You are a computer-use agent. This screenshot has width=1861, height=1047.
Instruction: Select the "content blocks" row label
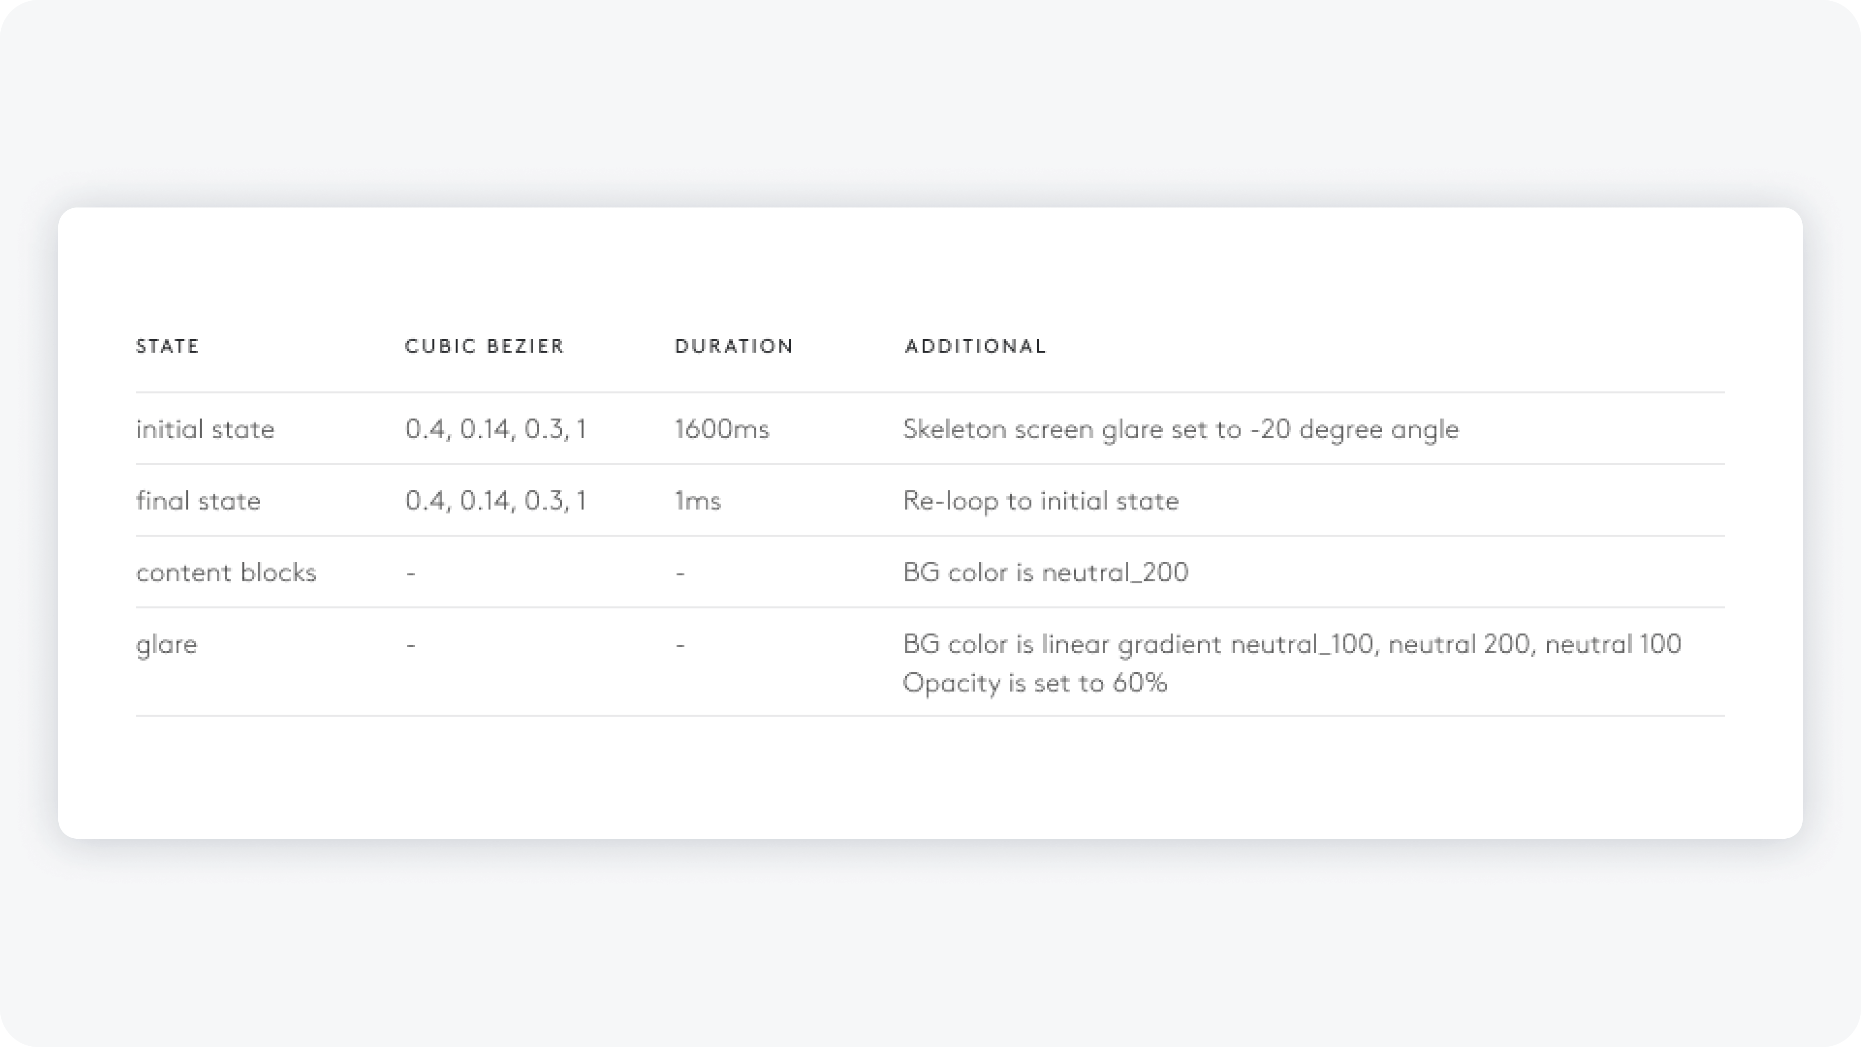tap(226, 572)
